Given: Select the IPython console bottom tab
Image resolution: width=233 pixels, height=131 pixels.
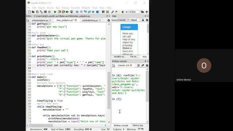Looking at the screenshot, I should [x=121, y=126].
